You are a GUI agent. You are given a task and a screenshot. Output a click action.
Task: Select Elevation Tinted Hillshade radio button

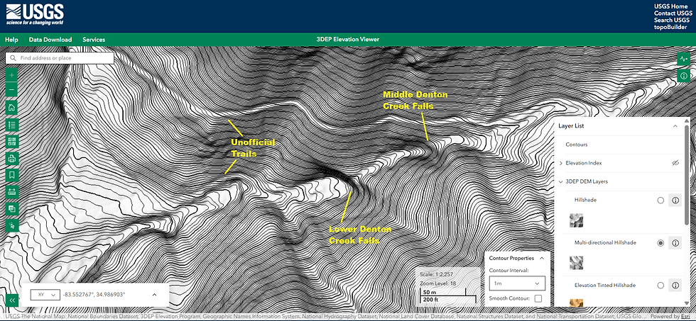click(x=660, y=285)
